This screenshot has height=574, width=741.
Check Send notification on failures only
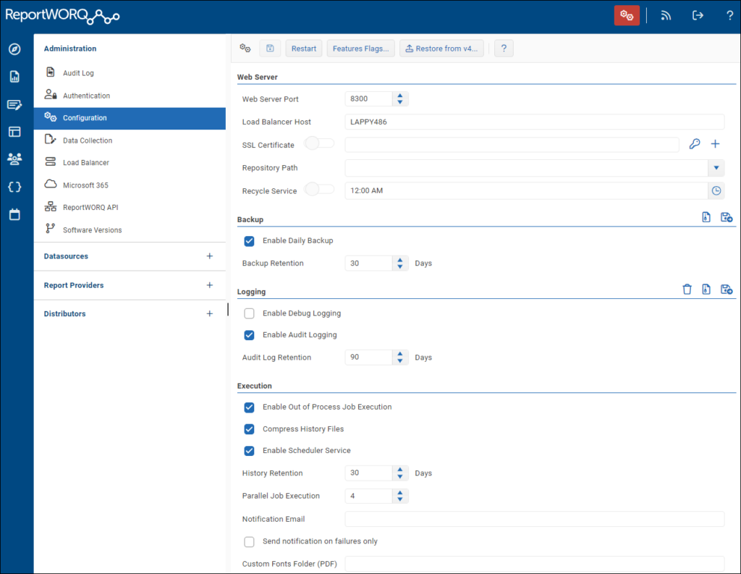[x=250, y=541]
